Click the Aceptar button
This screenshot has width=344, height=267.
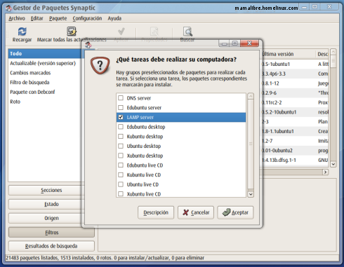(x=235, y=212)
